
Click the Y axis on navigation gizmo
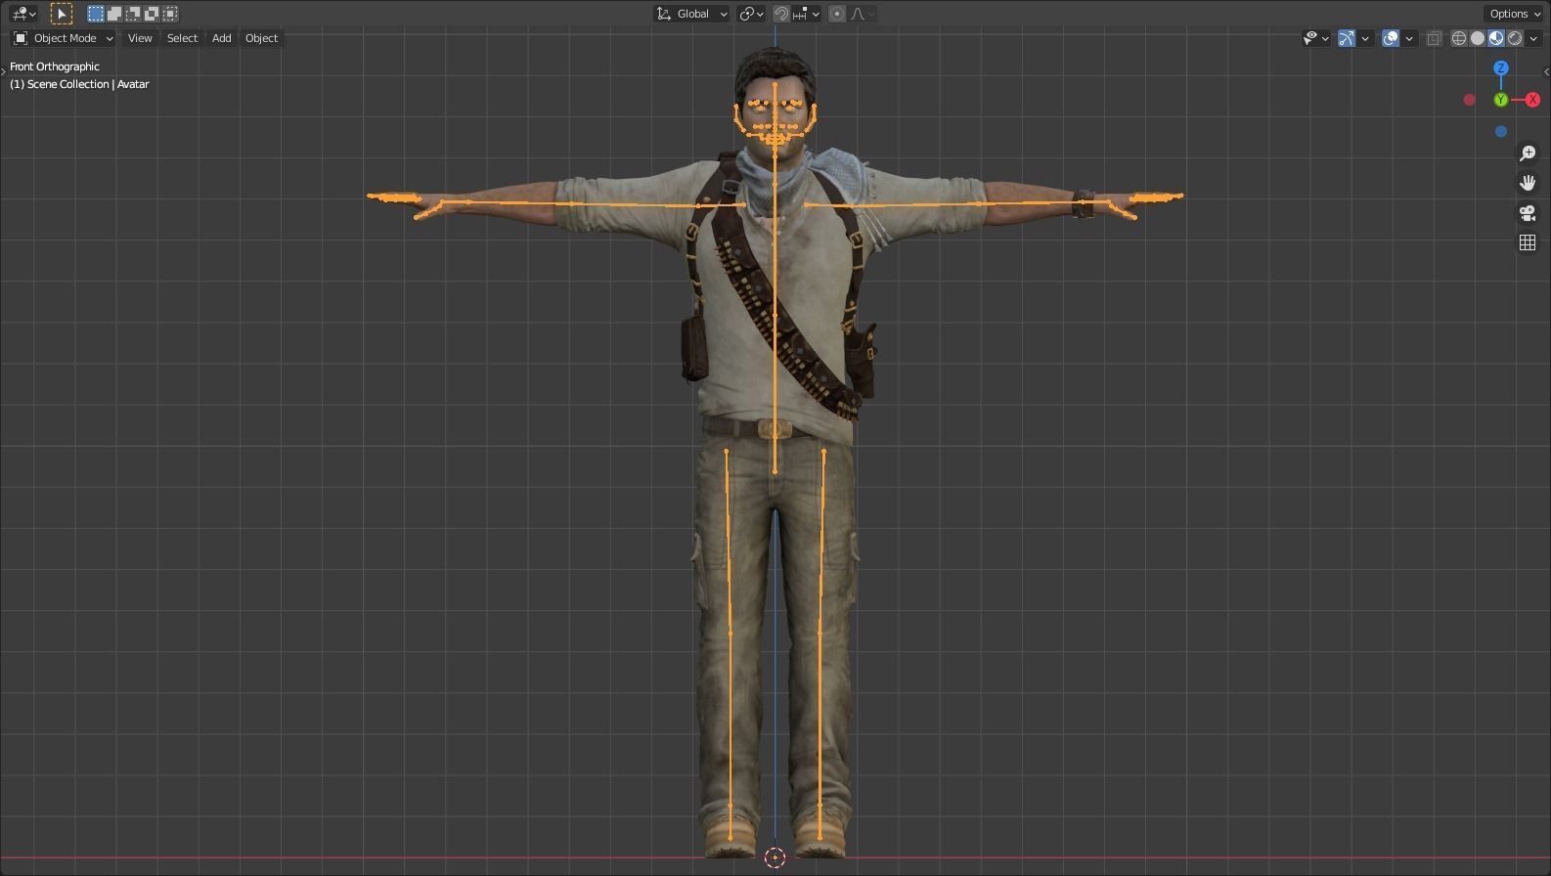1501,100
